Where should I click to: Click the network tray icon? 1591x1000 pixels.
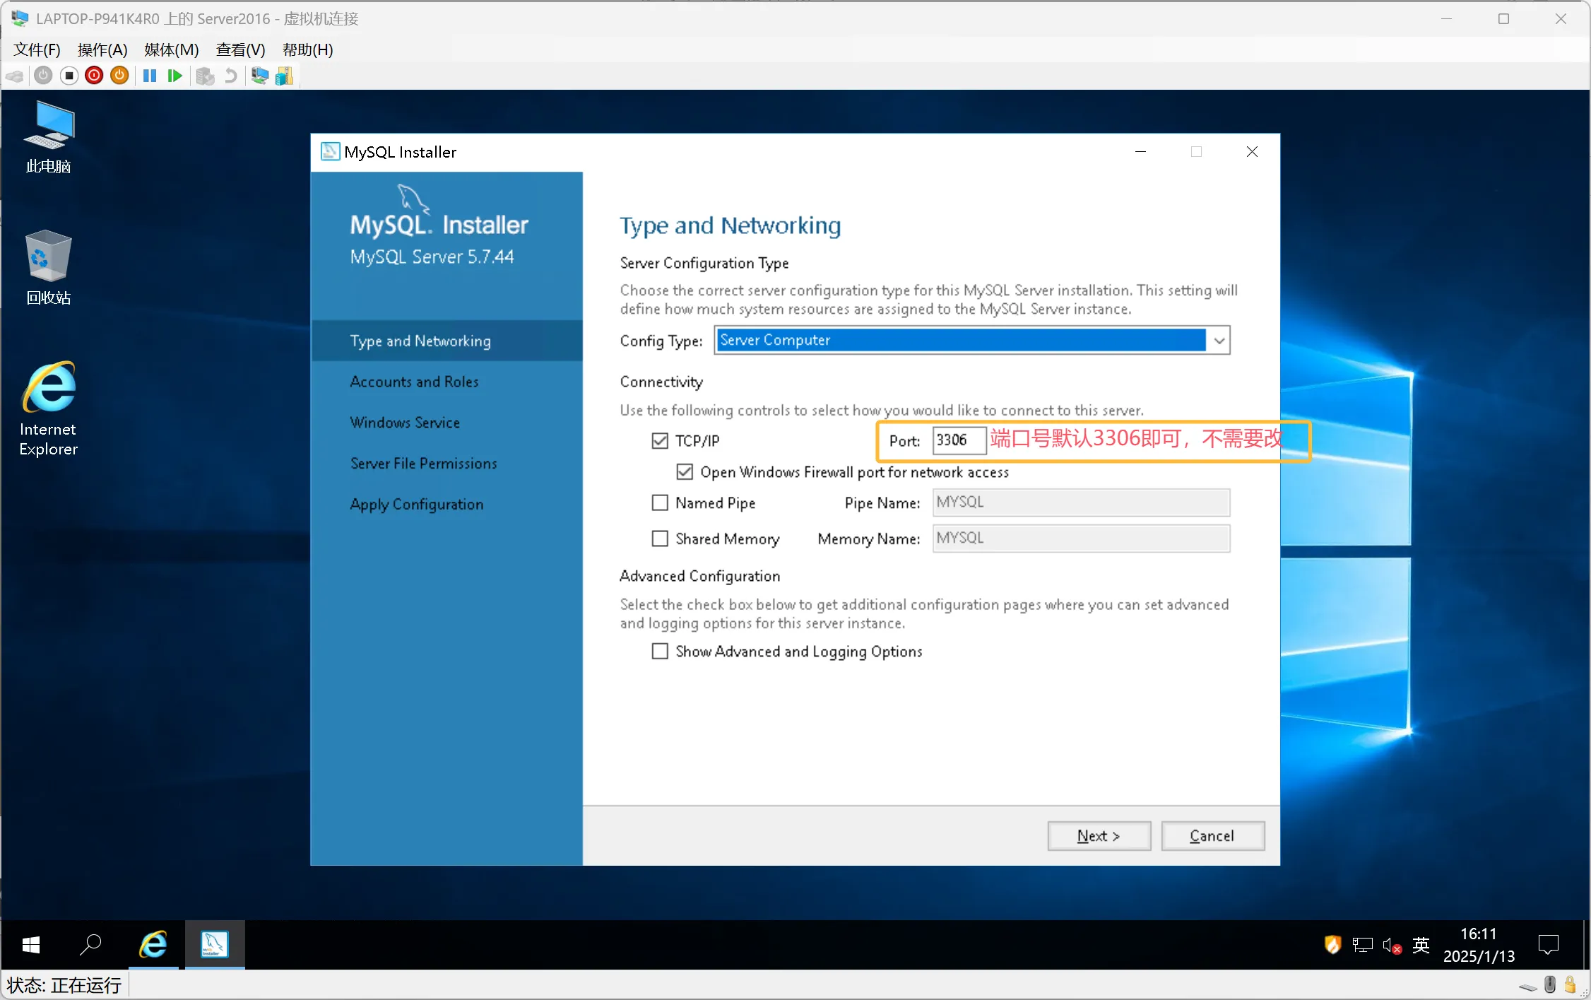point(1362,945)
